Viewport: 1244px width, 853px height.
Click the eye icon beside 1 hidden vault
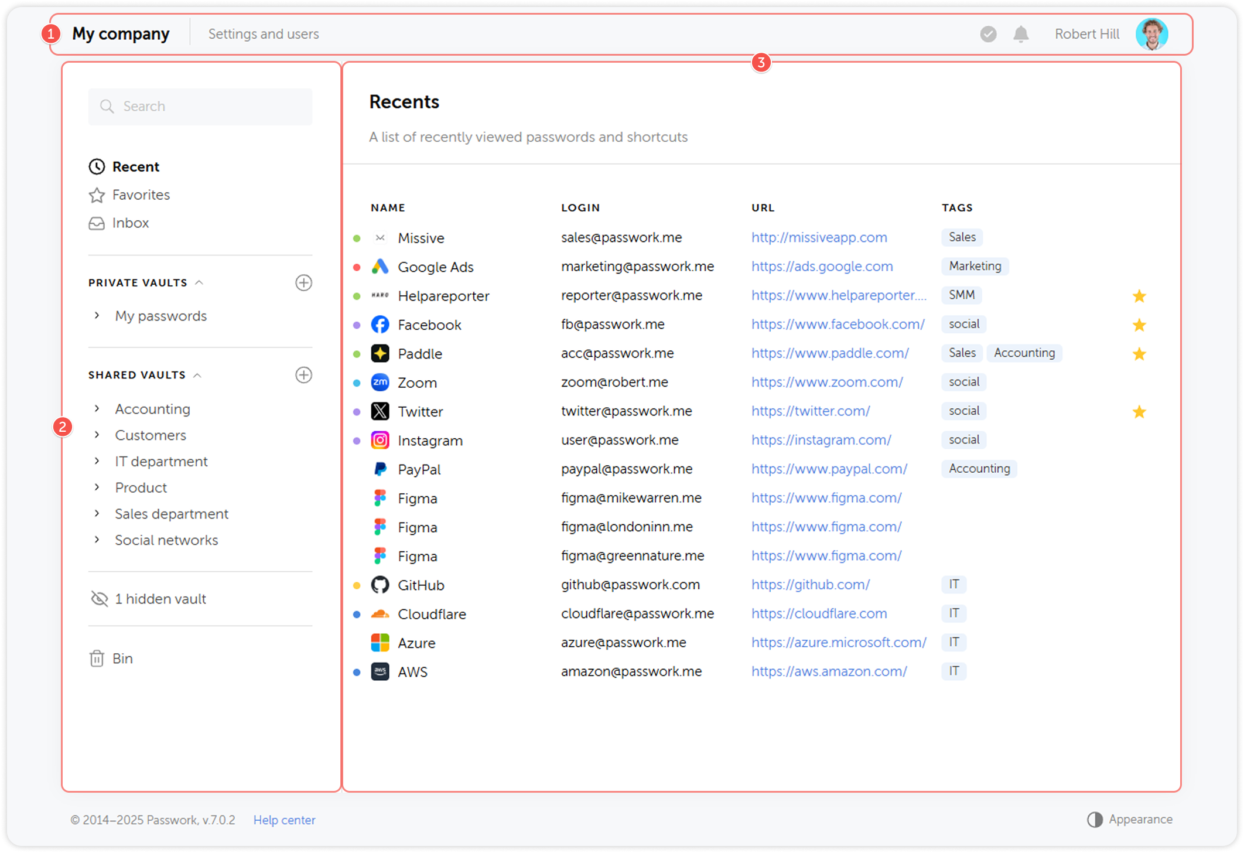click(x=98, y=599)
